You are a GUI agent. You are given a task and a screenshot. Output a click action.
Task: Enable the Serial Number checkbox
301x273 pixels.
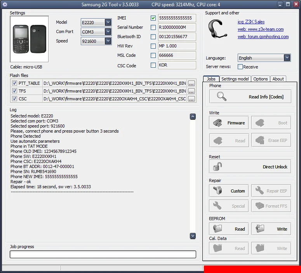point(153,27)
